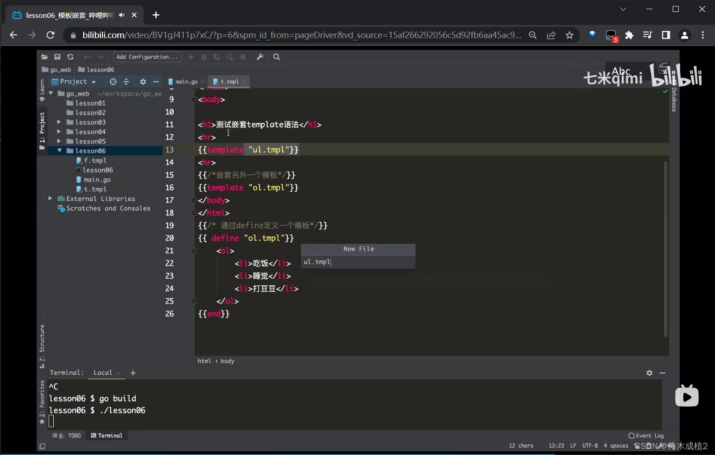
Task: Open Settings via the wrench icon
Action: click(x=260, y=57)
